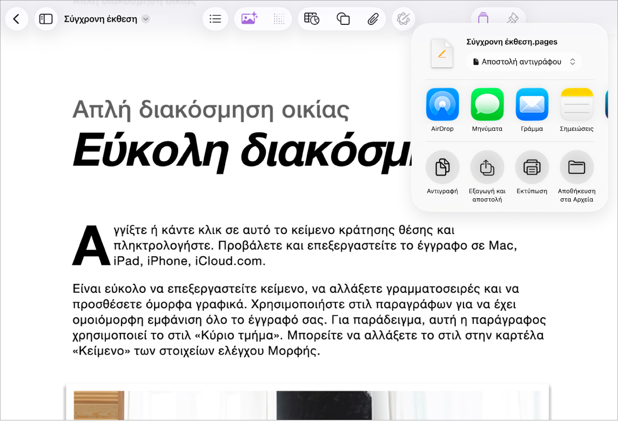This screenshot has height=421, width=618.
Task: Click paragraph line ending iPad, iPhone, iCloud.com.
Action: pos(190,261)
